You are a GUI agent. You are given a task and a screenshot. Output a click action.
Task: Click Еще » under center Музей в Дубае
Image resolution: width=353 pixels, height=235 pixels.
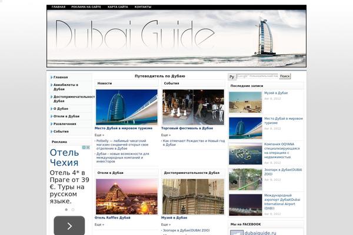click(x=166, y=224)
